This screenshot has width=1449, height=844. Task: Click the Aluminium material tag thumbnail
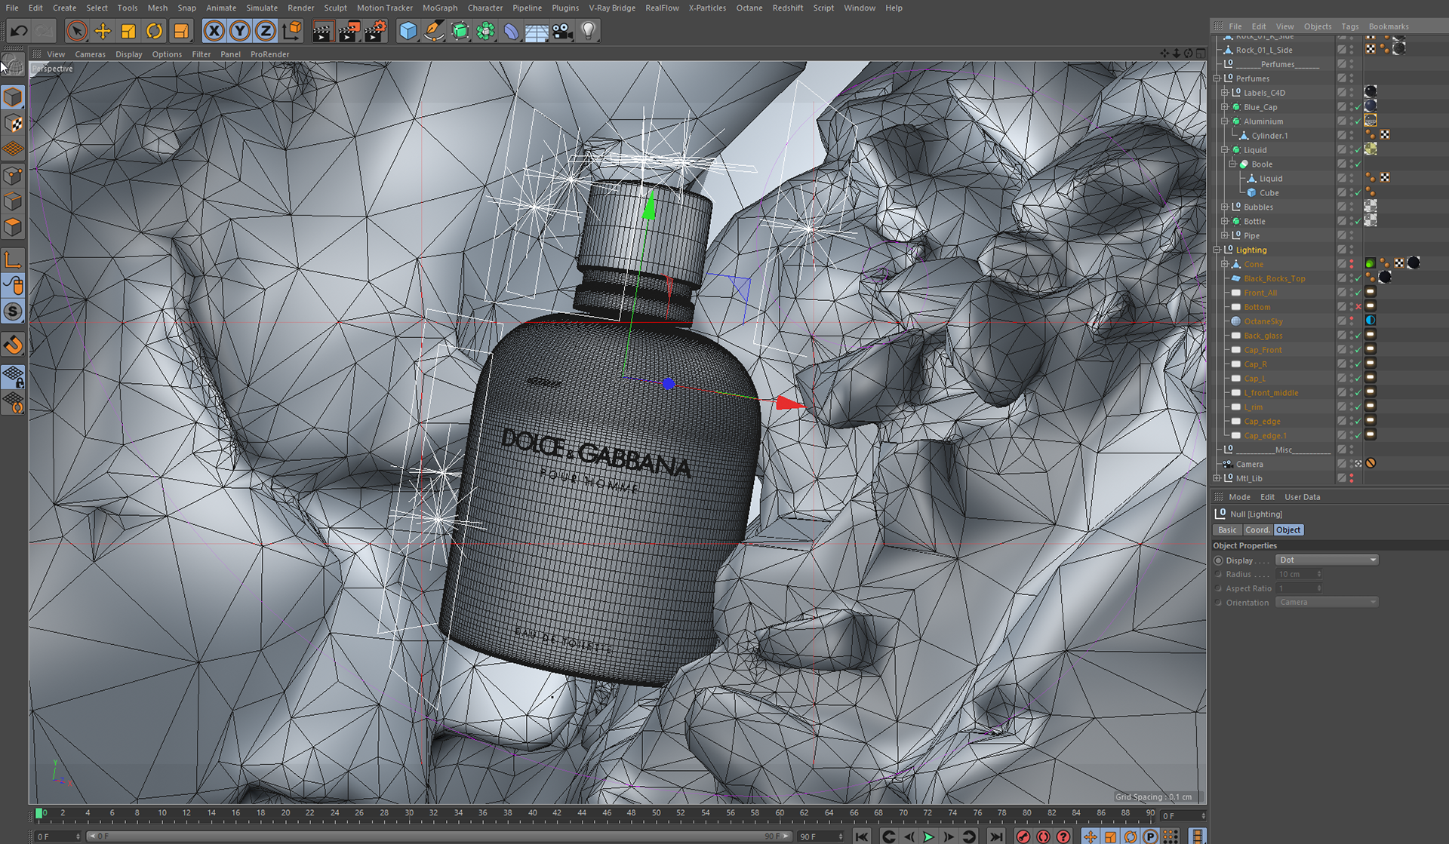[x=1371, y=121]
